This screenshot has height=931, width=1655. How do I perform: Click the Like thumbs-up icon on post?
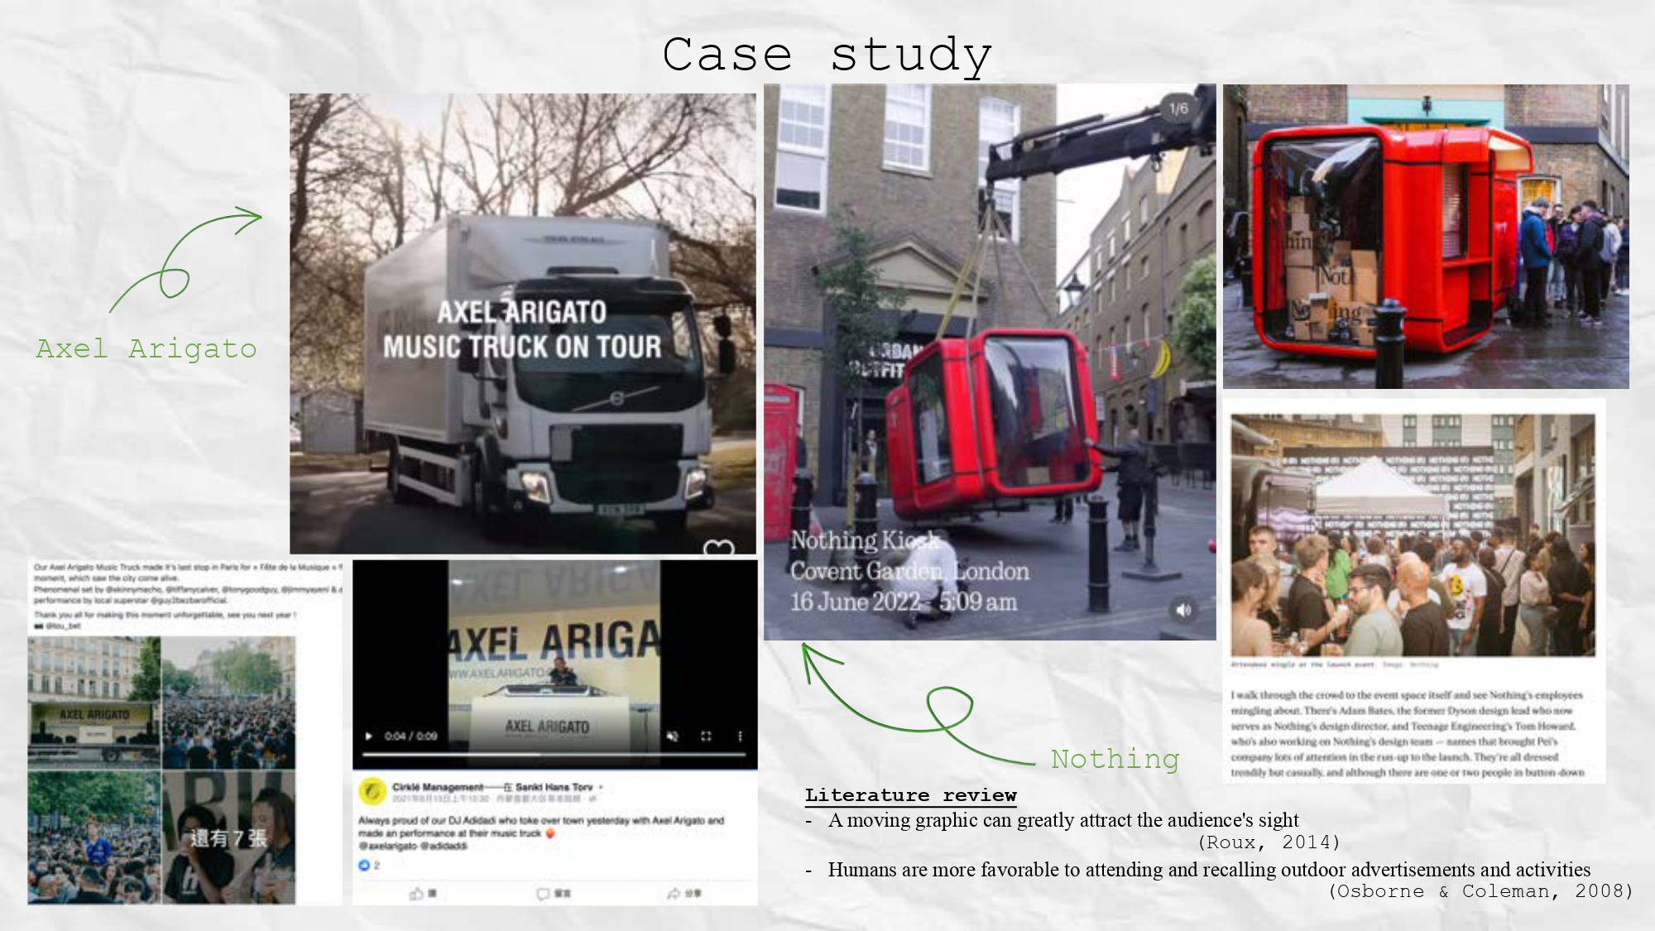pos(417,894)
